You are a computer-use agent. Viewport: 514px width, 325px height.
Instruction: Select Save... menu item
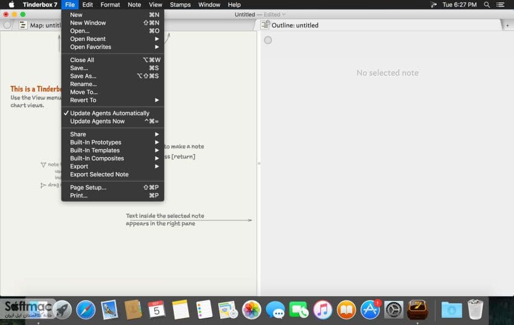point(112,68)
